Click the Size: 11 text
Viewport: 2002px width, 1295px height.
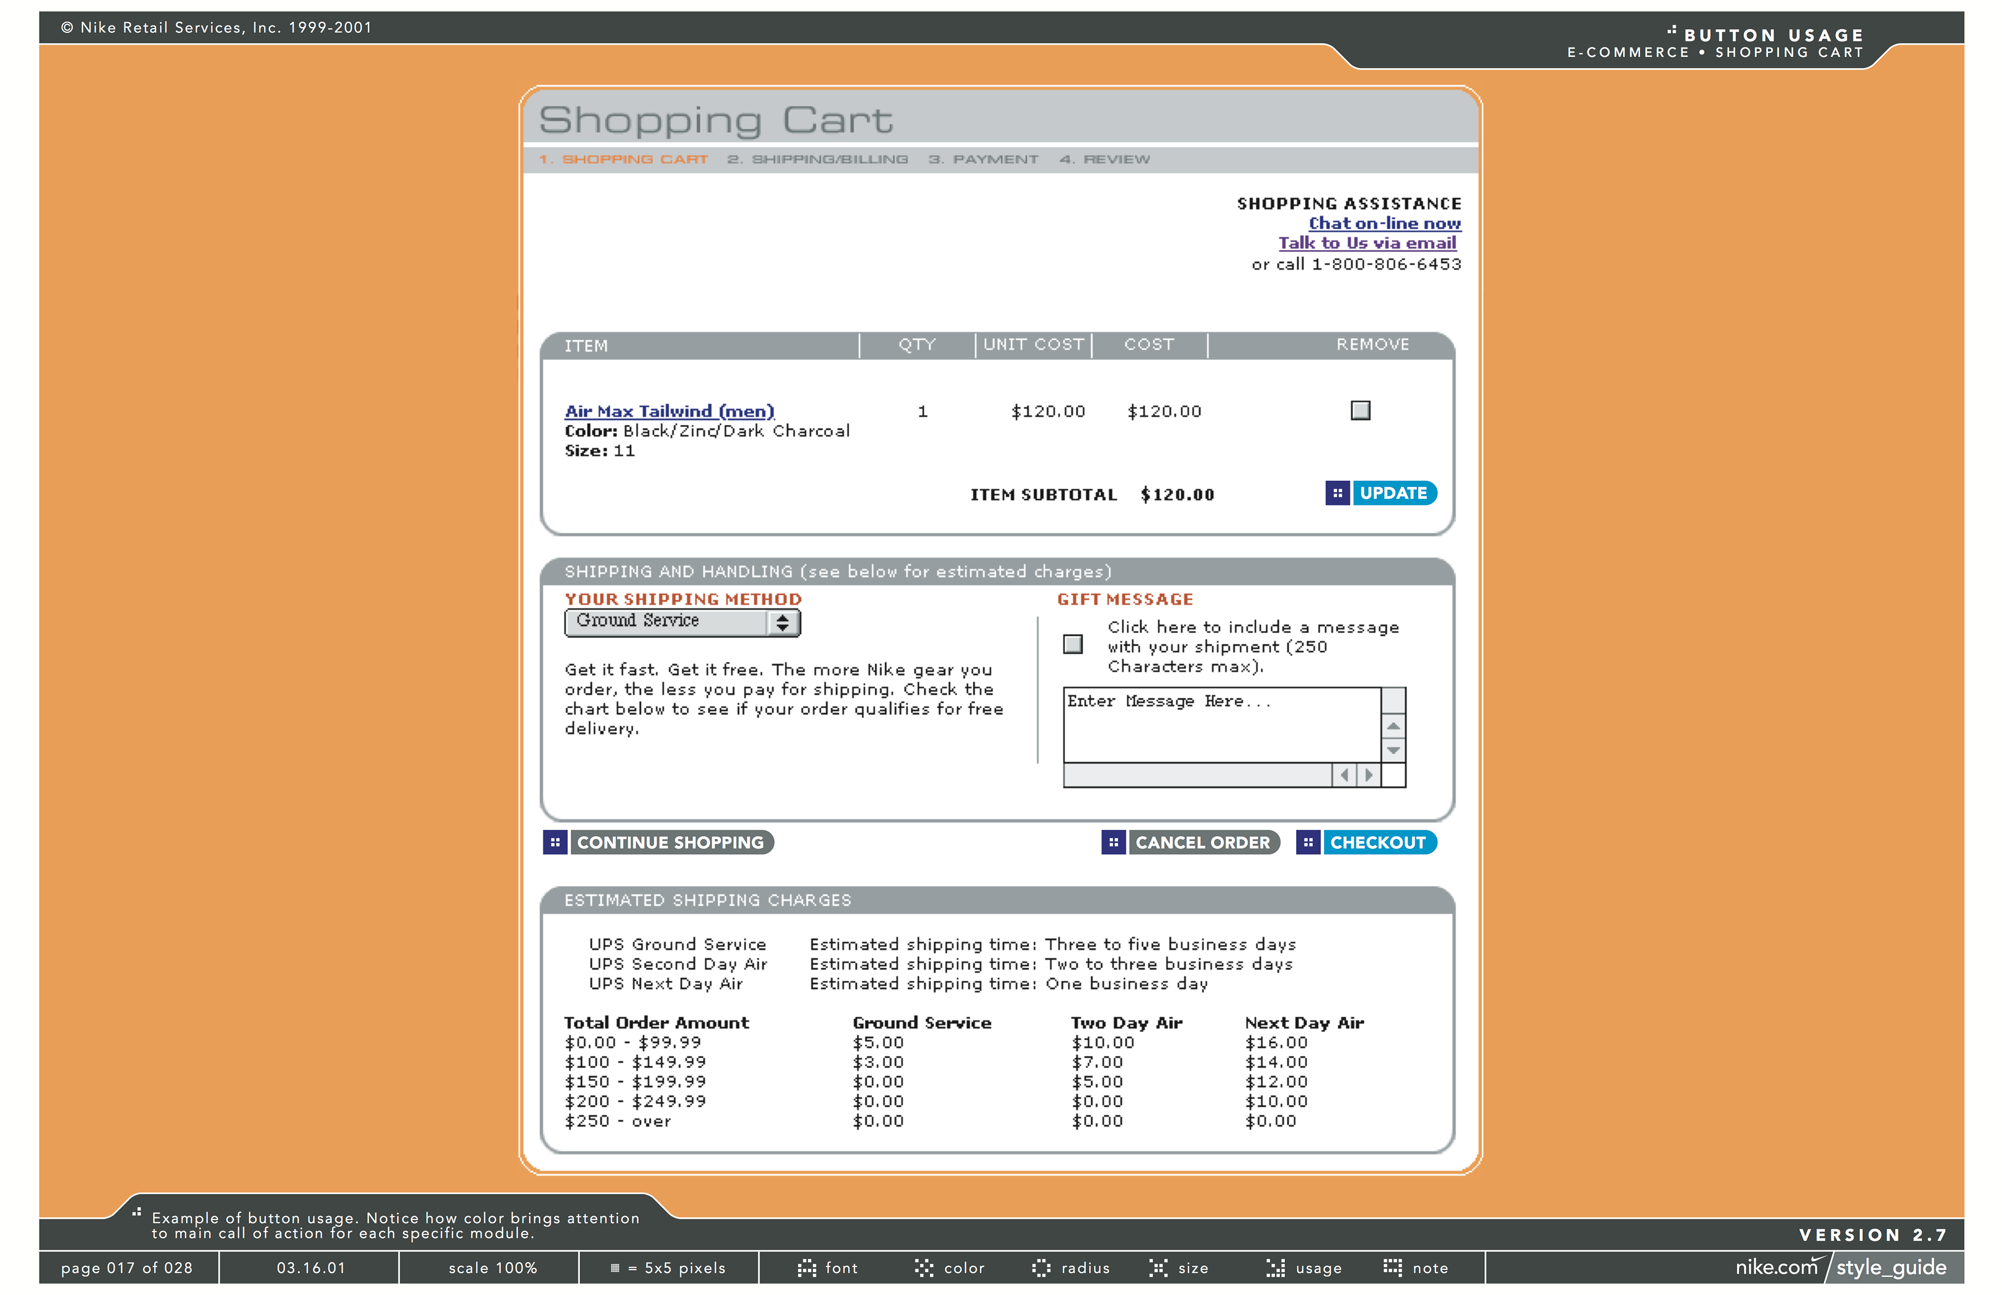point(600,451)
